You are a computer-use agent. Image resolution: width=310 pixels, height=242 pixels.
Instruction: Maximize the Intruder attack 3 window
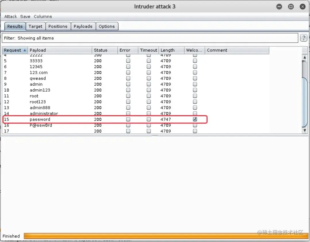click(291, 7)
